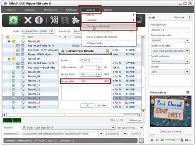This screenshot has height=145, width=195.
Task: Uncheck Titre 01_12 checkbox
Action: coord(14,90)
